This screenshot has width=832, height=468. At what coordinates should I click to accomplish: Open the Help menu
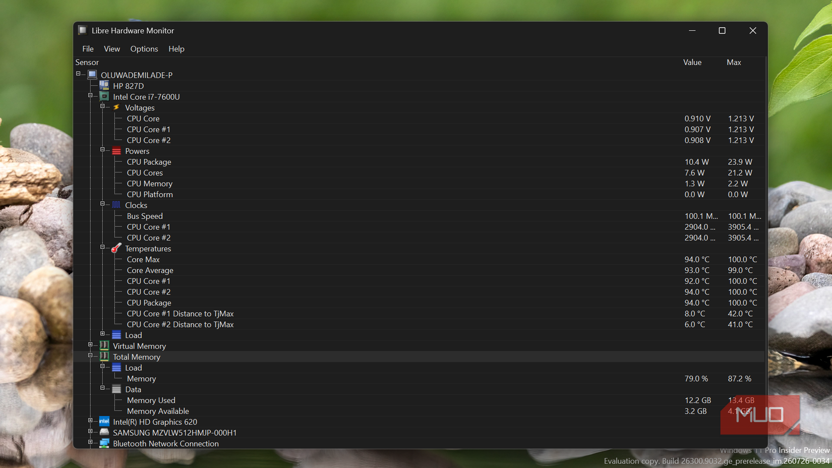tap(176, 49)
